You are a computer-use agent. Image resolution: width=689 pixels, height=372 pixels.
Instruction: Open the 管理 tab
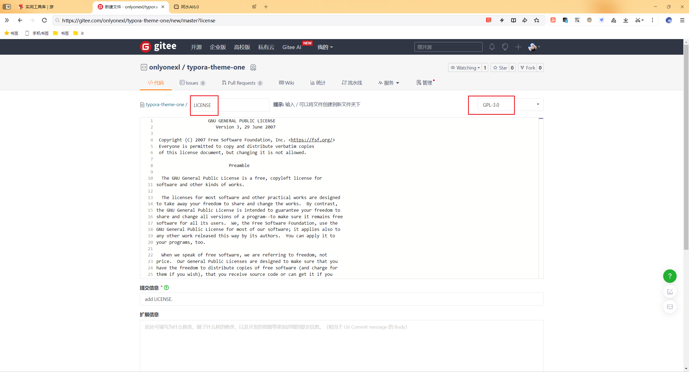tap(424, 83)
